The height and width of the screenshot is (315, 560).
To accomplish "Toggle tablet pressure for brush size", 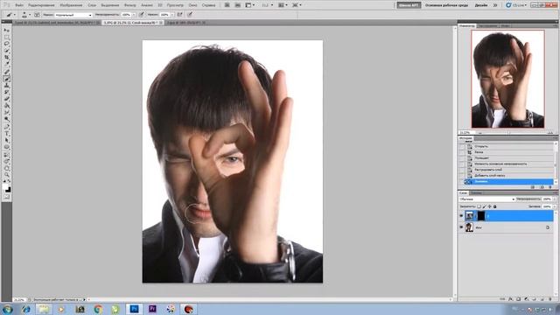I will click(190, 15).
